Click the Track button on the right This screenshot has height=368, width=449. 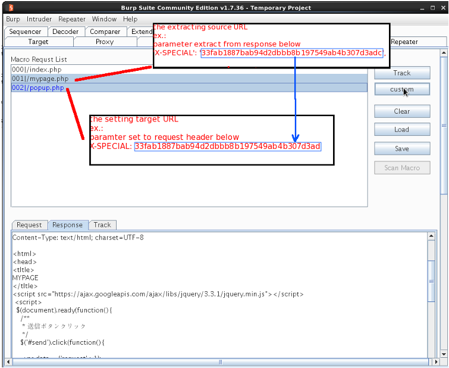(x=402, y=73)
